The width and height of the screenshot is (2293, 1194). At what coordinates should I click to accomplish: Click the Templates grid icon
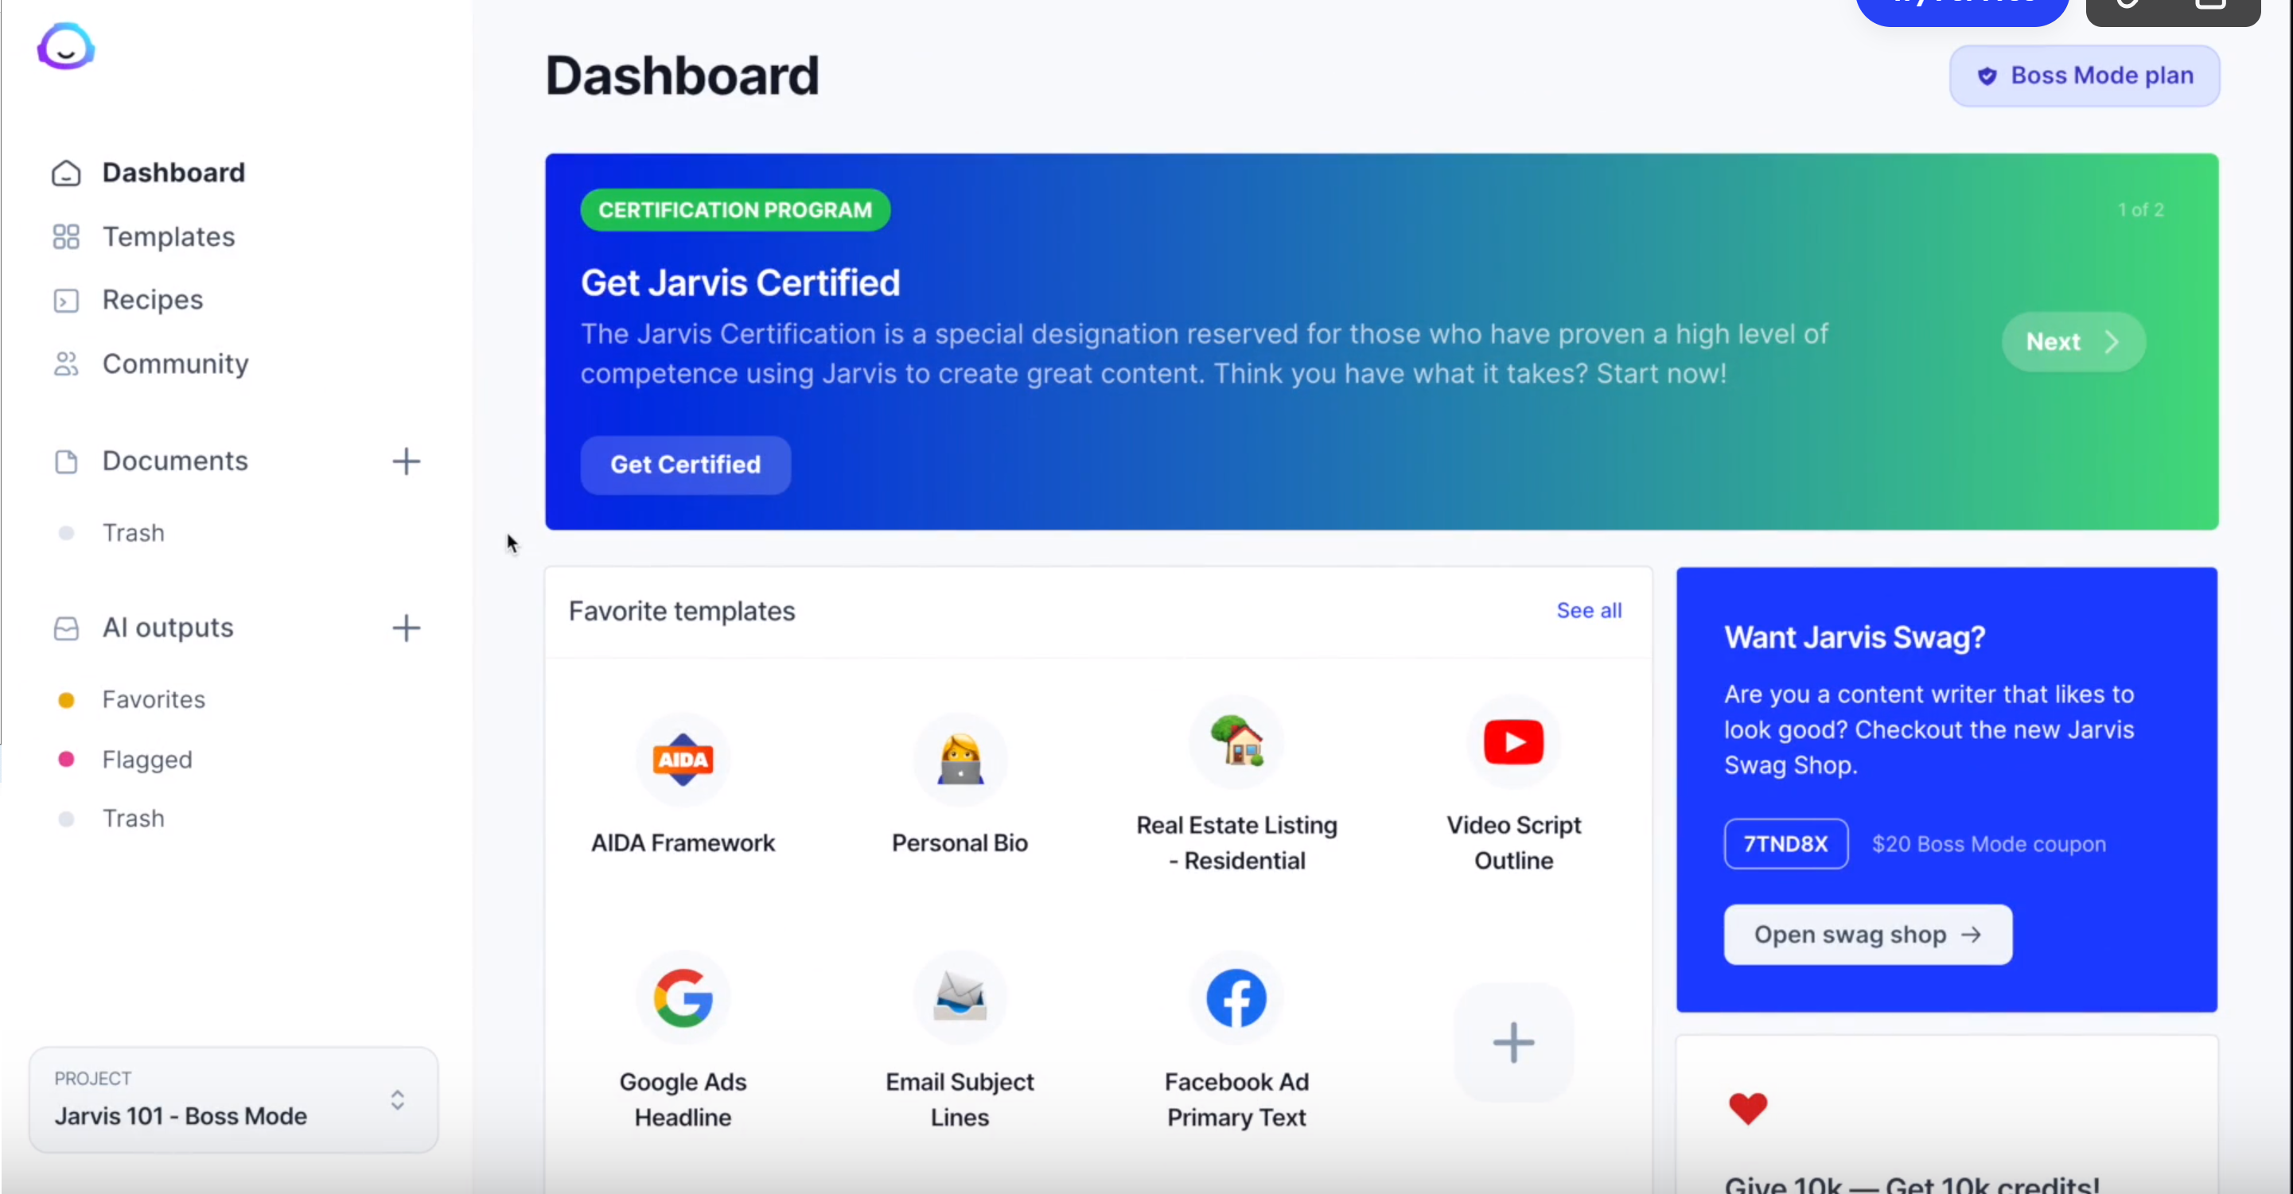(x=66, y=237)
